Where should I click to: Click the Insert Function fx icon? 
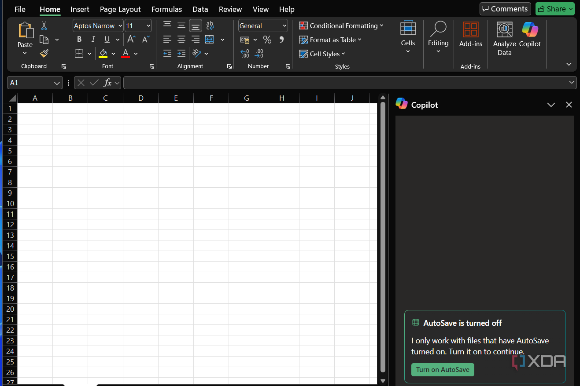[x=107, y=83]
